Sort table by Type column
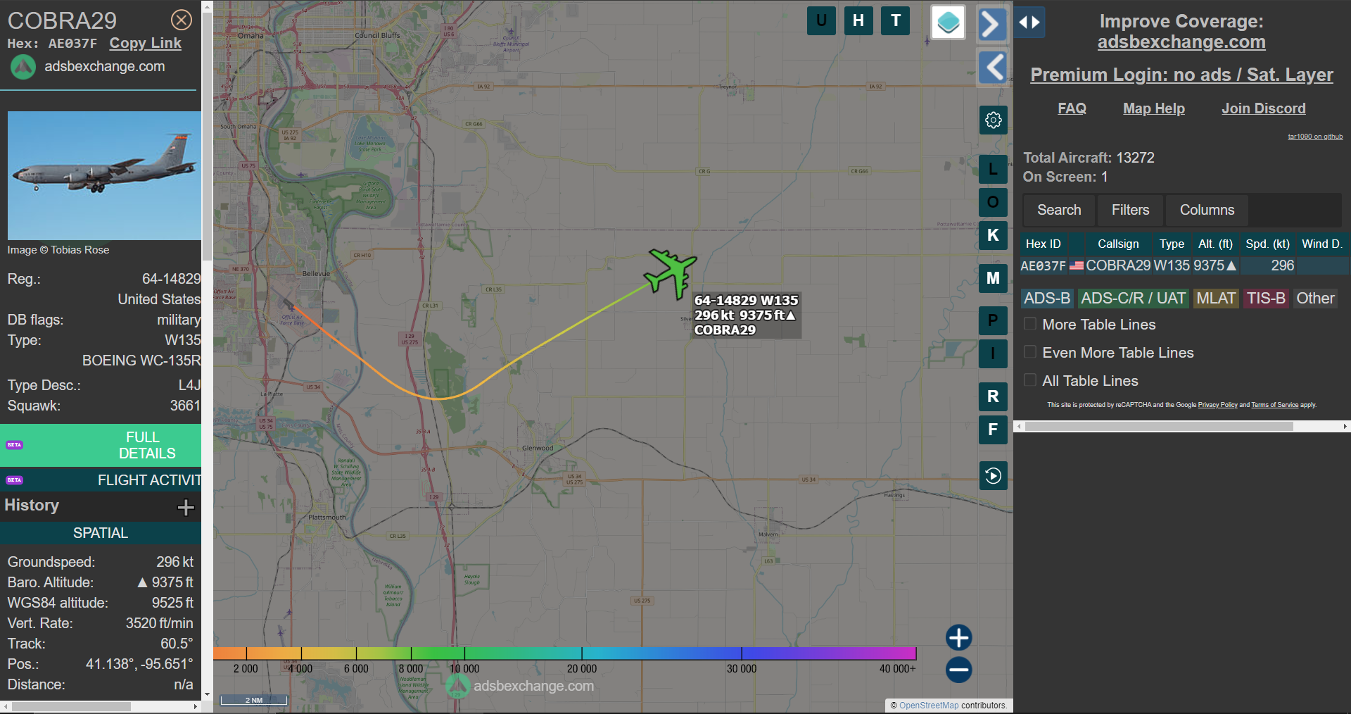This screenshot has width=1351, height=714. click(x=1172, y=244)
